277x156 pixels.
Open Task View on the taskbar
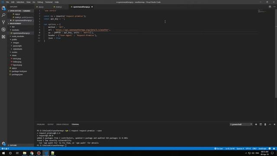click(17, 153)
